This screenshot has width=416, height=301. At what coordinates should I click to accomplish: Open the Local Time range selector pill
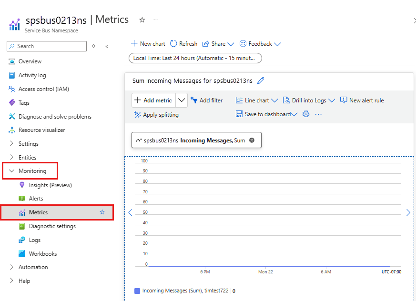pos(195,58)
